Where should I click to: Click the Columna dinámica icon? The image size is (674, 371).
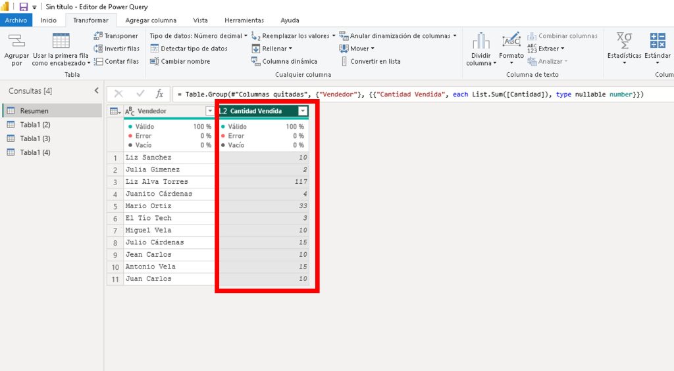[x=257, y=61]
